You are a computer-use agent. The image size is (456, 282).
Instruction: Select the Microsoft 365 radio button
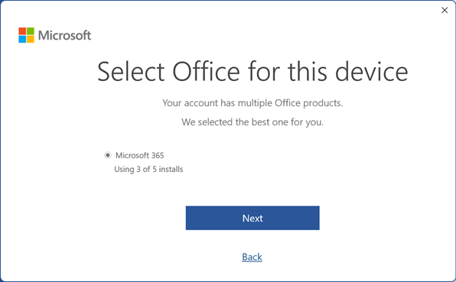[108, 155]
